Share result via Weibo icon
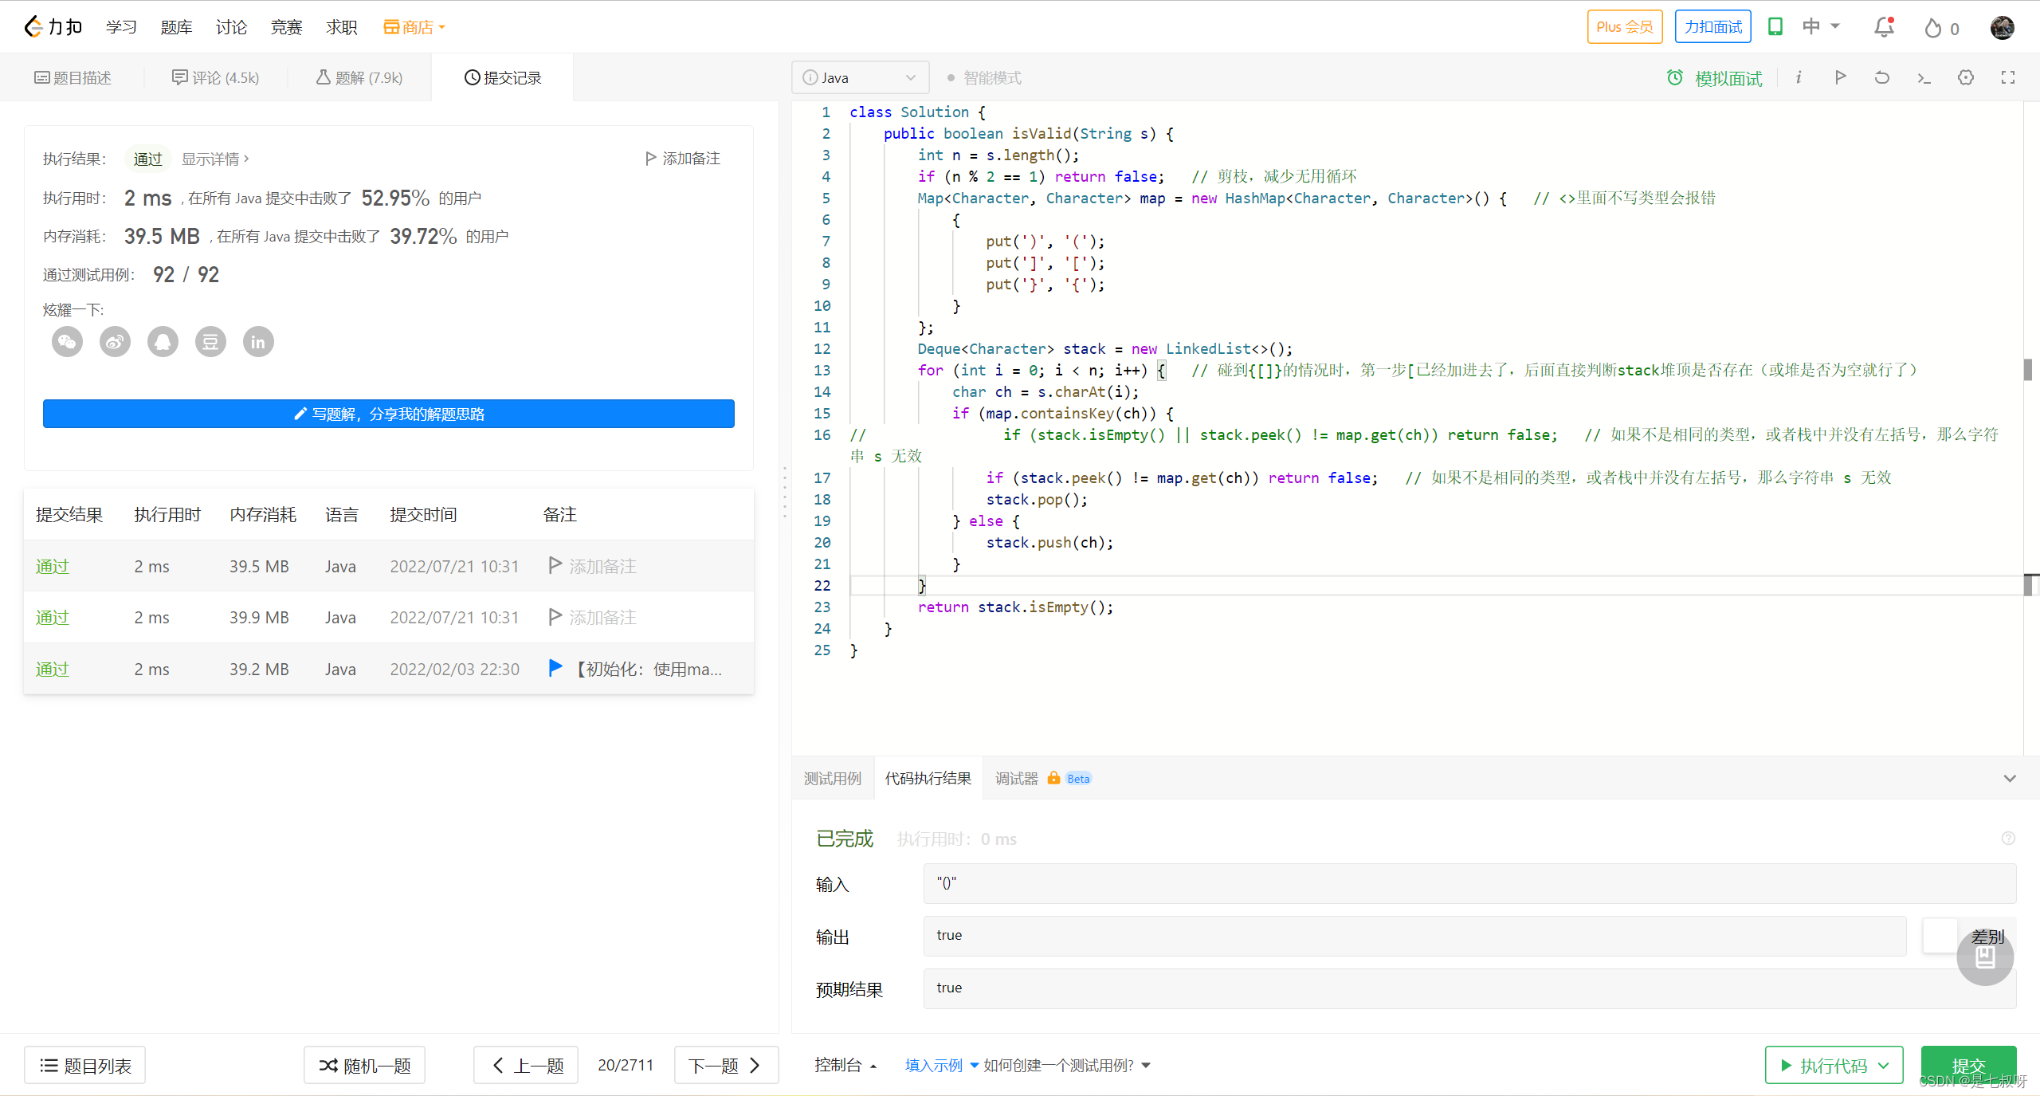 [115, 342]
